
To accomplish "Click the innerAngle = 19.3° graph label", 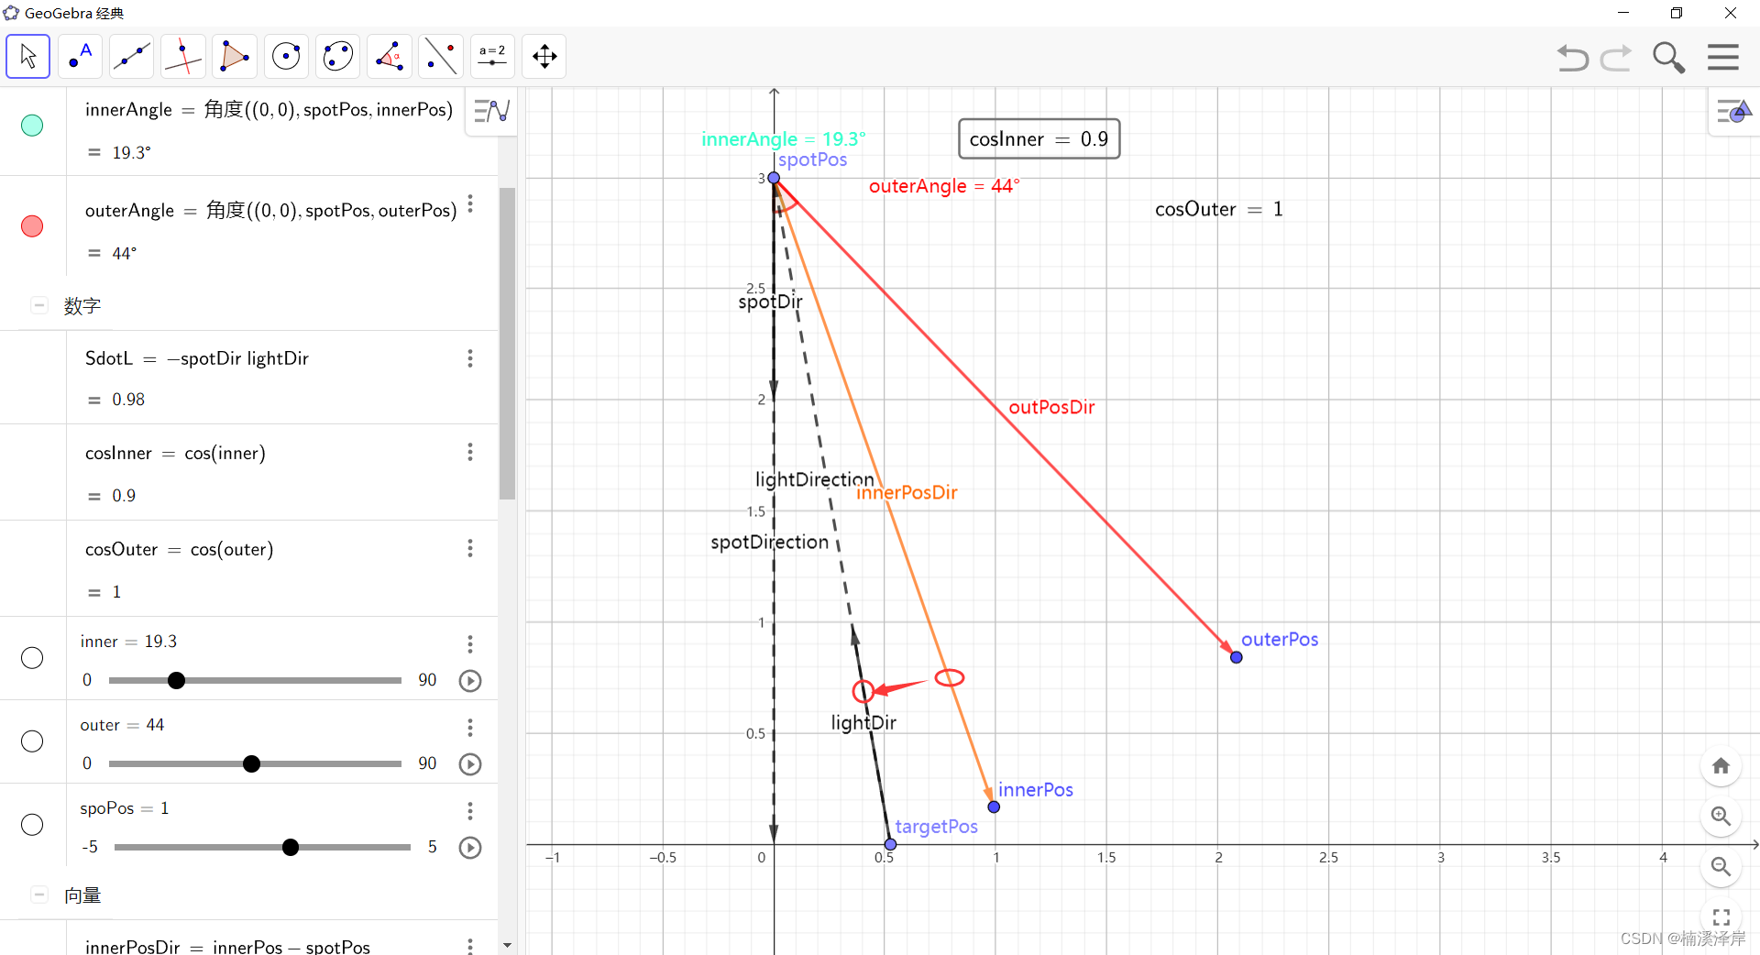I will [x=783, y=139].
